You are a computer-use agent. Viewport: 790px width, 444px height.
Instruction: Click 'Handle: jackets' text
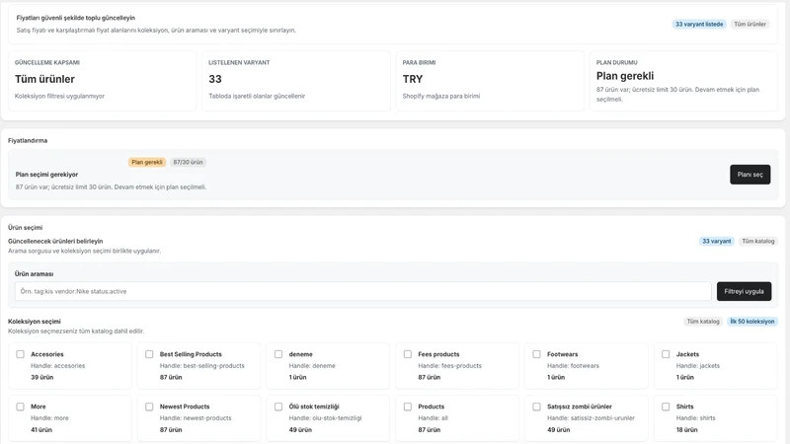(698, 366)
